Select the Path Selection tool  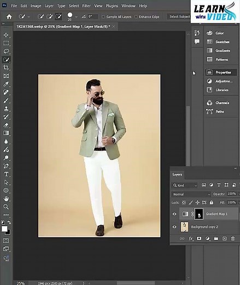[x=6, y=183]
